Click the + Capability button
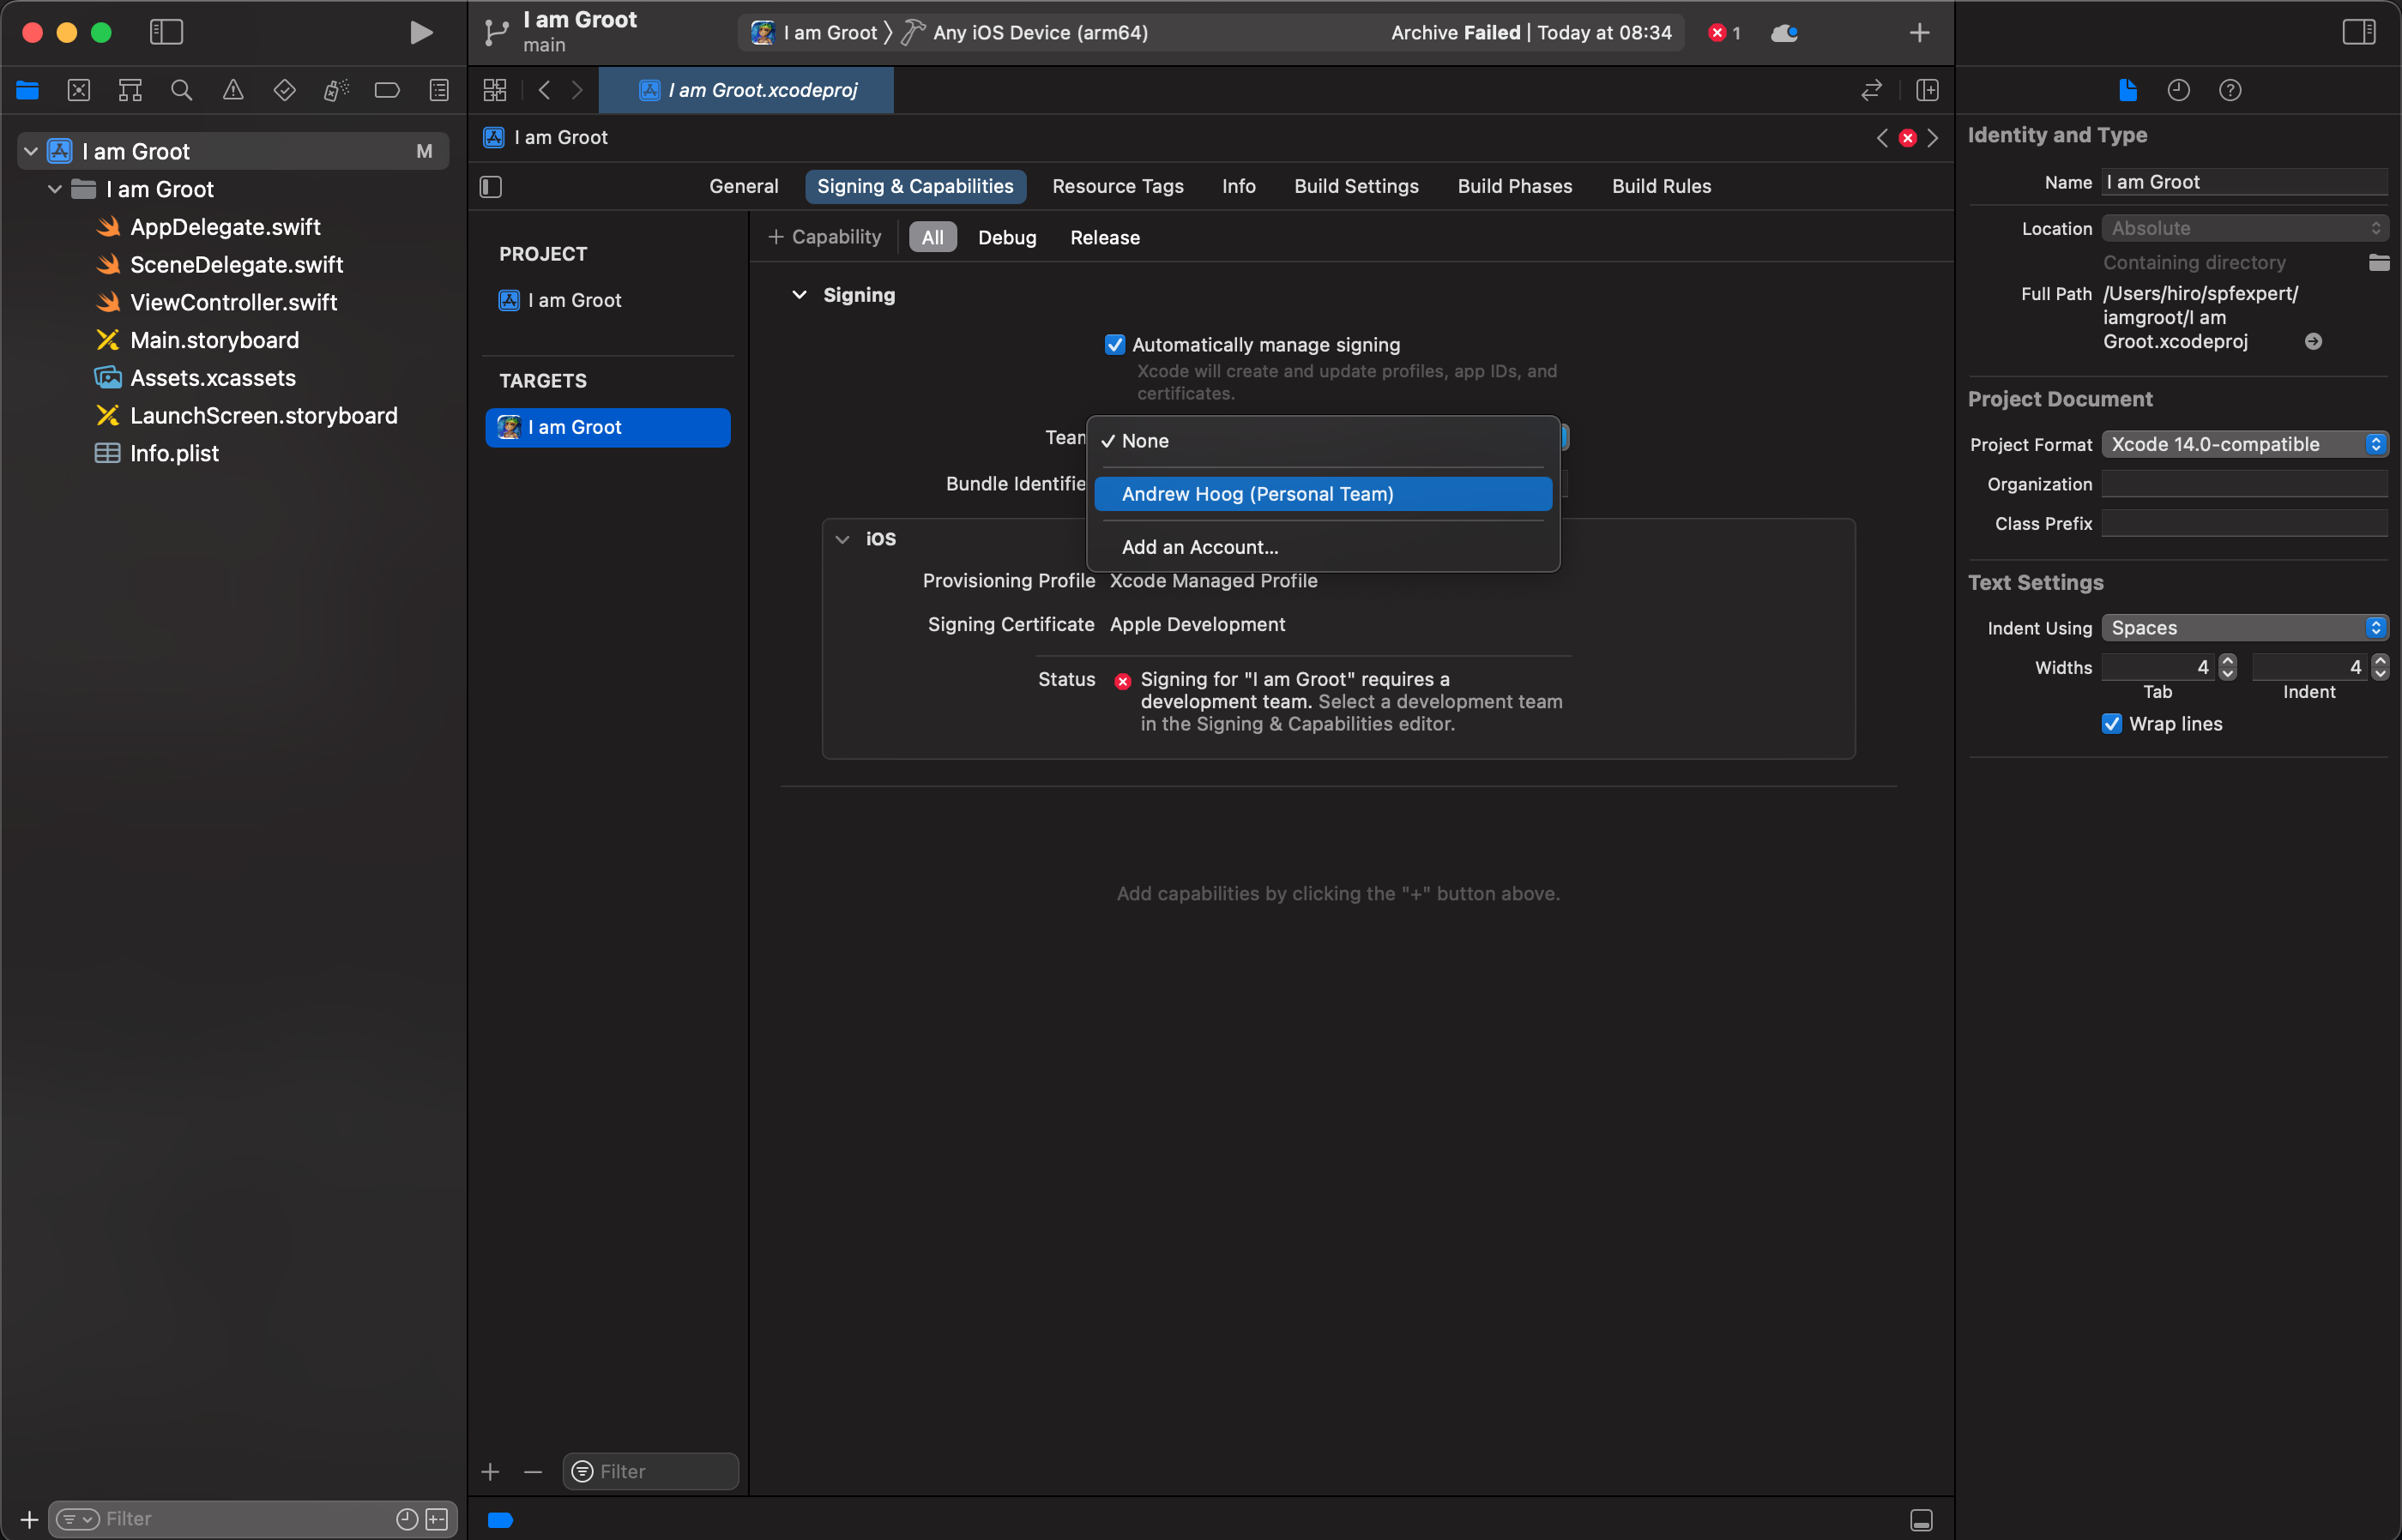 click(x=824, y=237)
